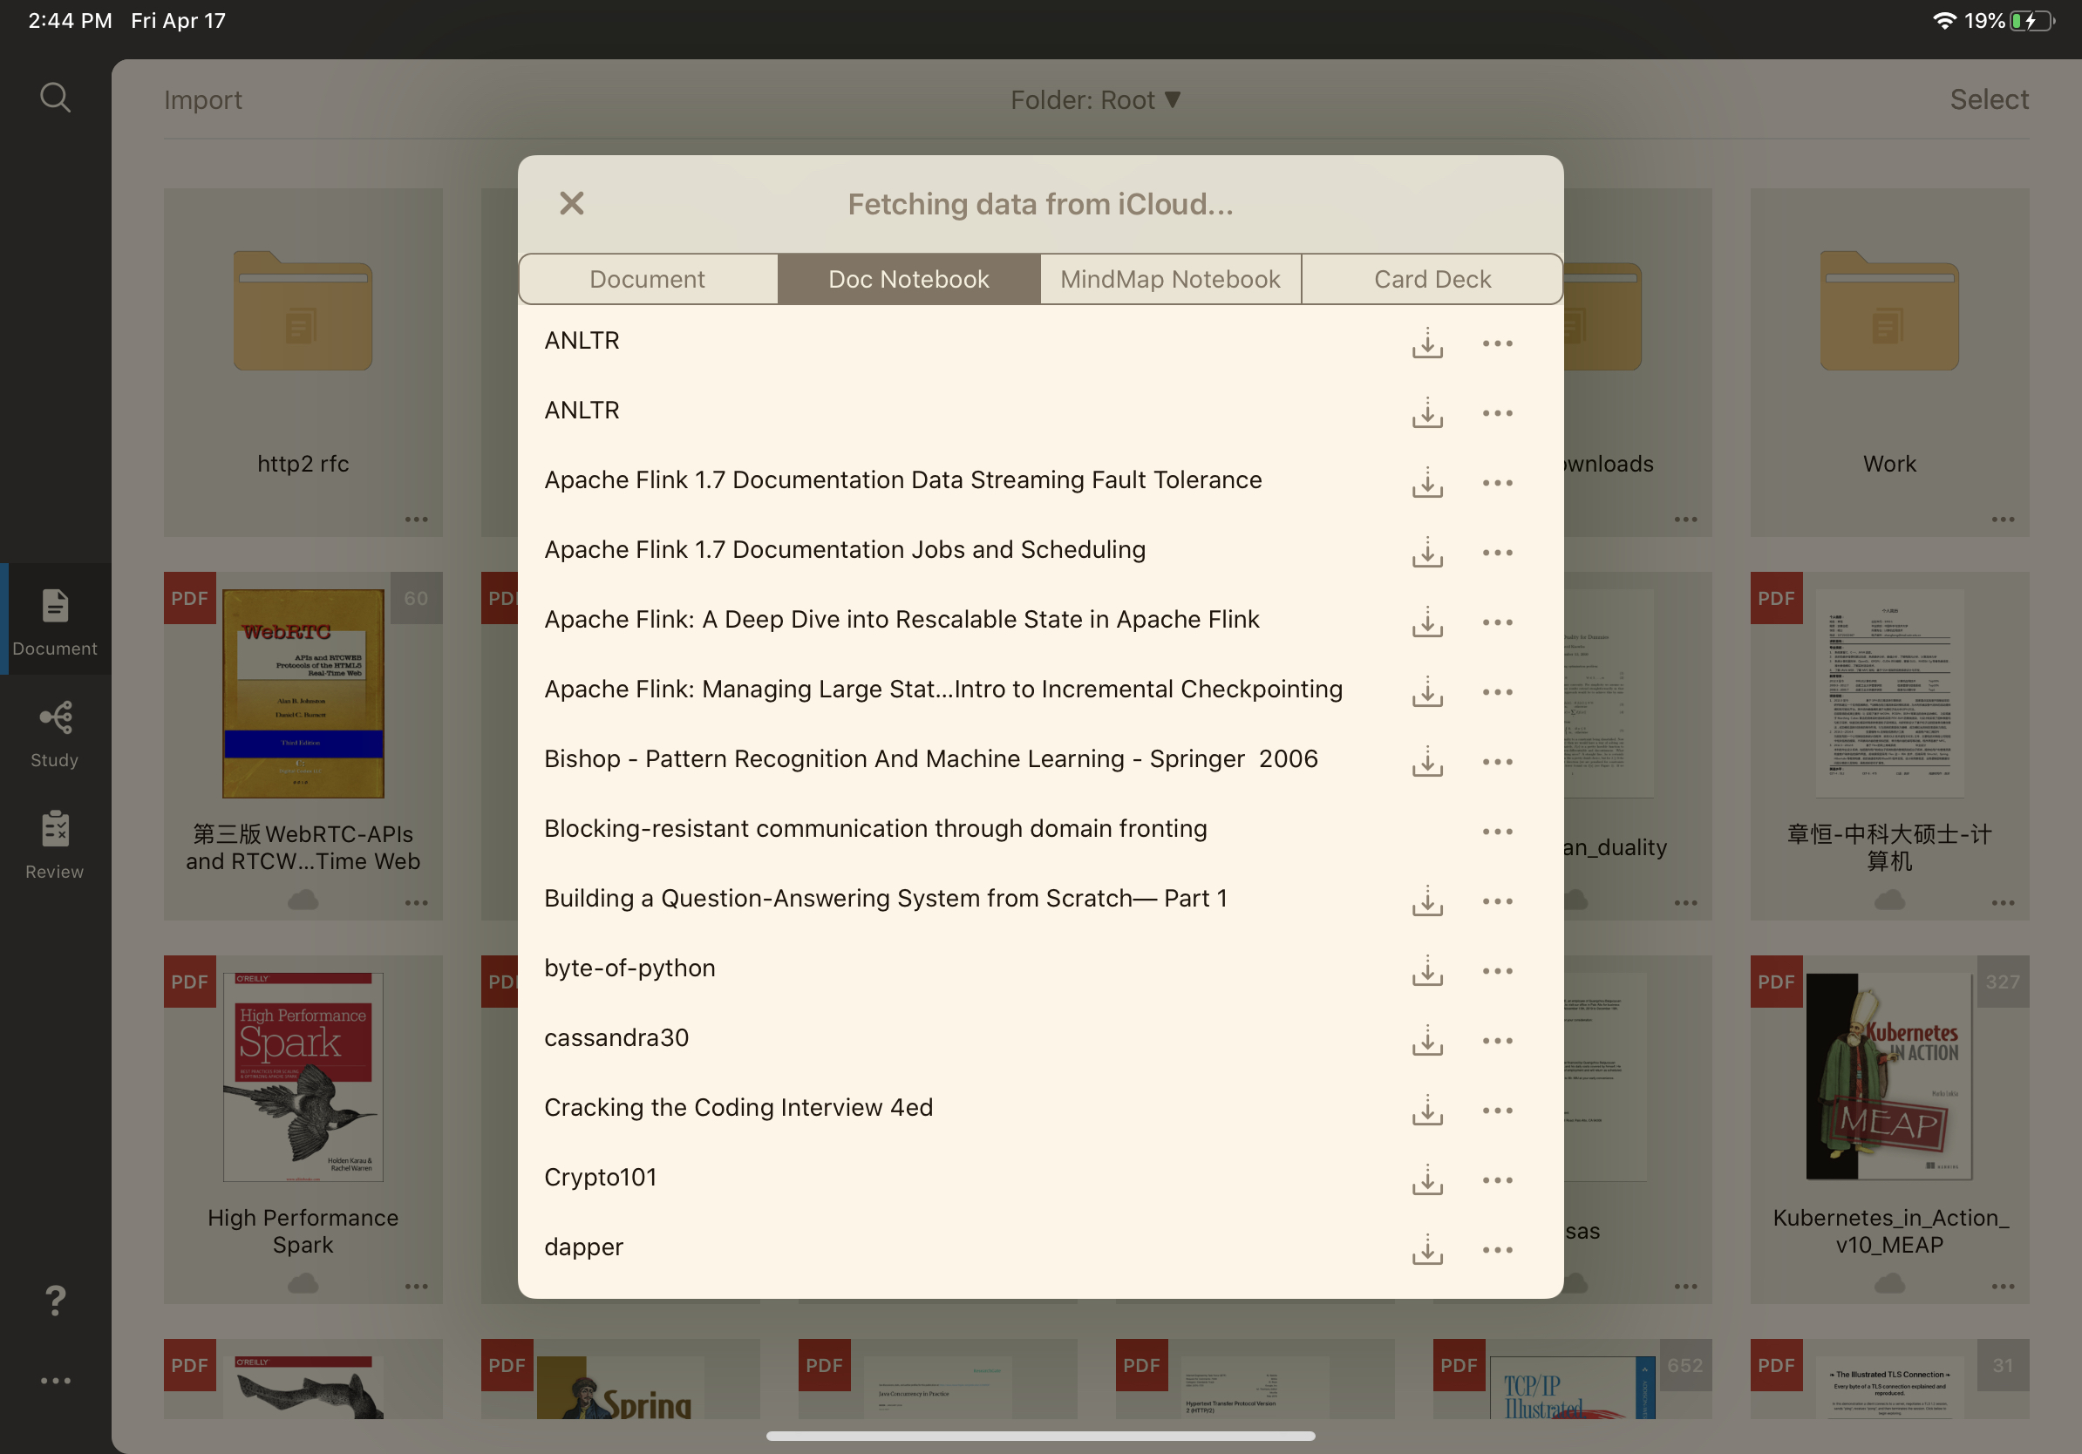Open more options for Bishop Pattern Recognition
Viewport: 2082px width, 1454px height.
[x=1497, y=763]
